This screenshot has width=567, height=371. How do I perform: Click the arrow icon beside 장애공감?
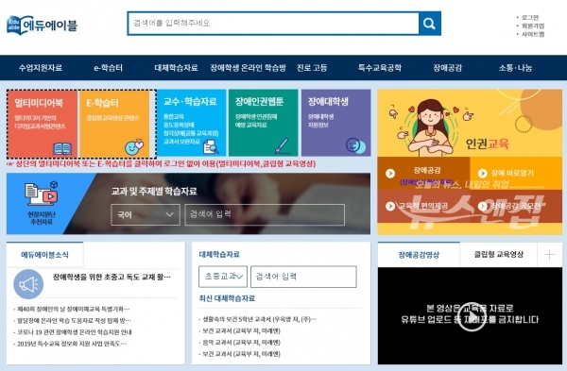tap(389, 174)
